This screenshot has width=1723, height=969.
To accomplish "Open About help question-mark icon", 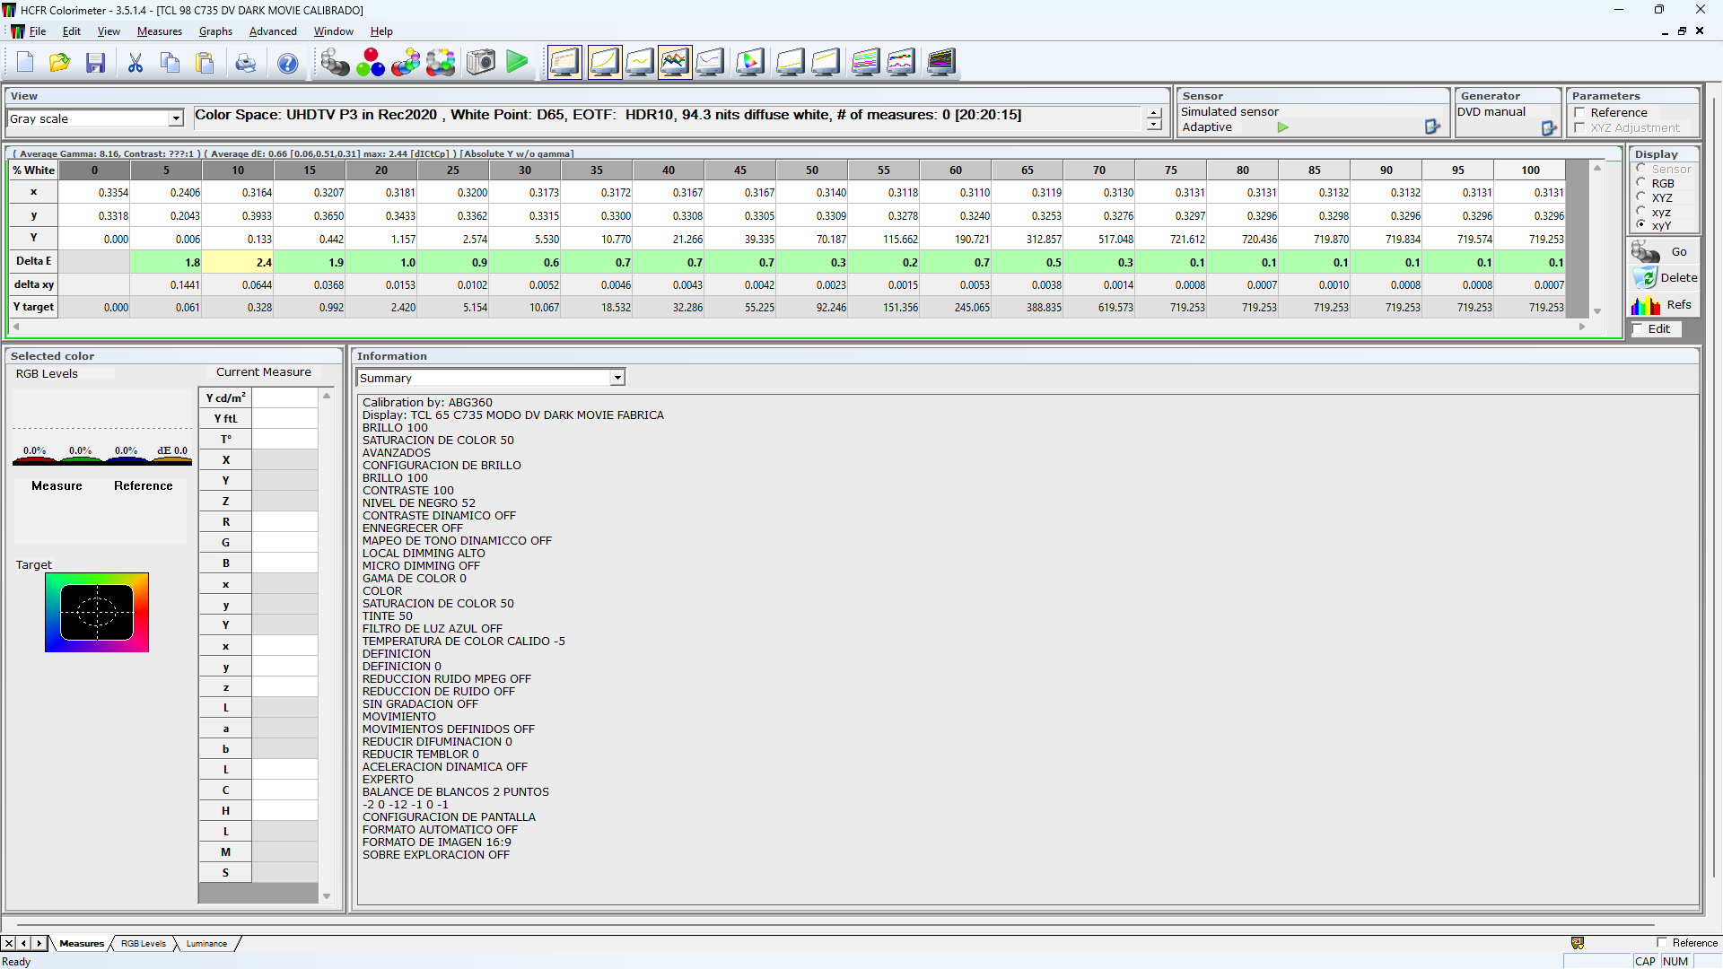I will click(x=288, y=63).
